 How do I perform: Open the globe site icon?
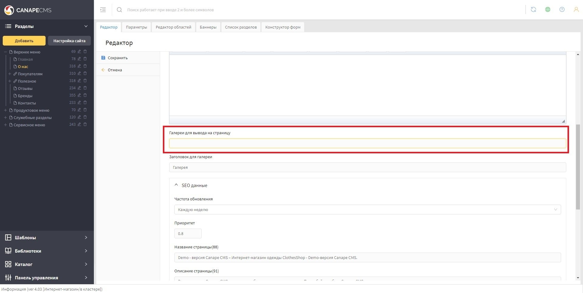pyautogui.click(x=547, y=10)
